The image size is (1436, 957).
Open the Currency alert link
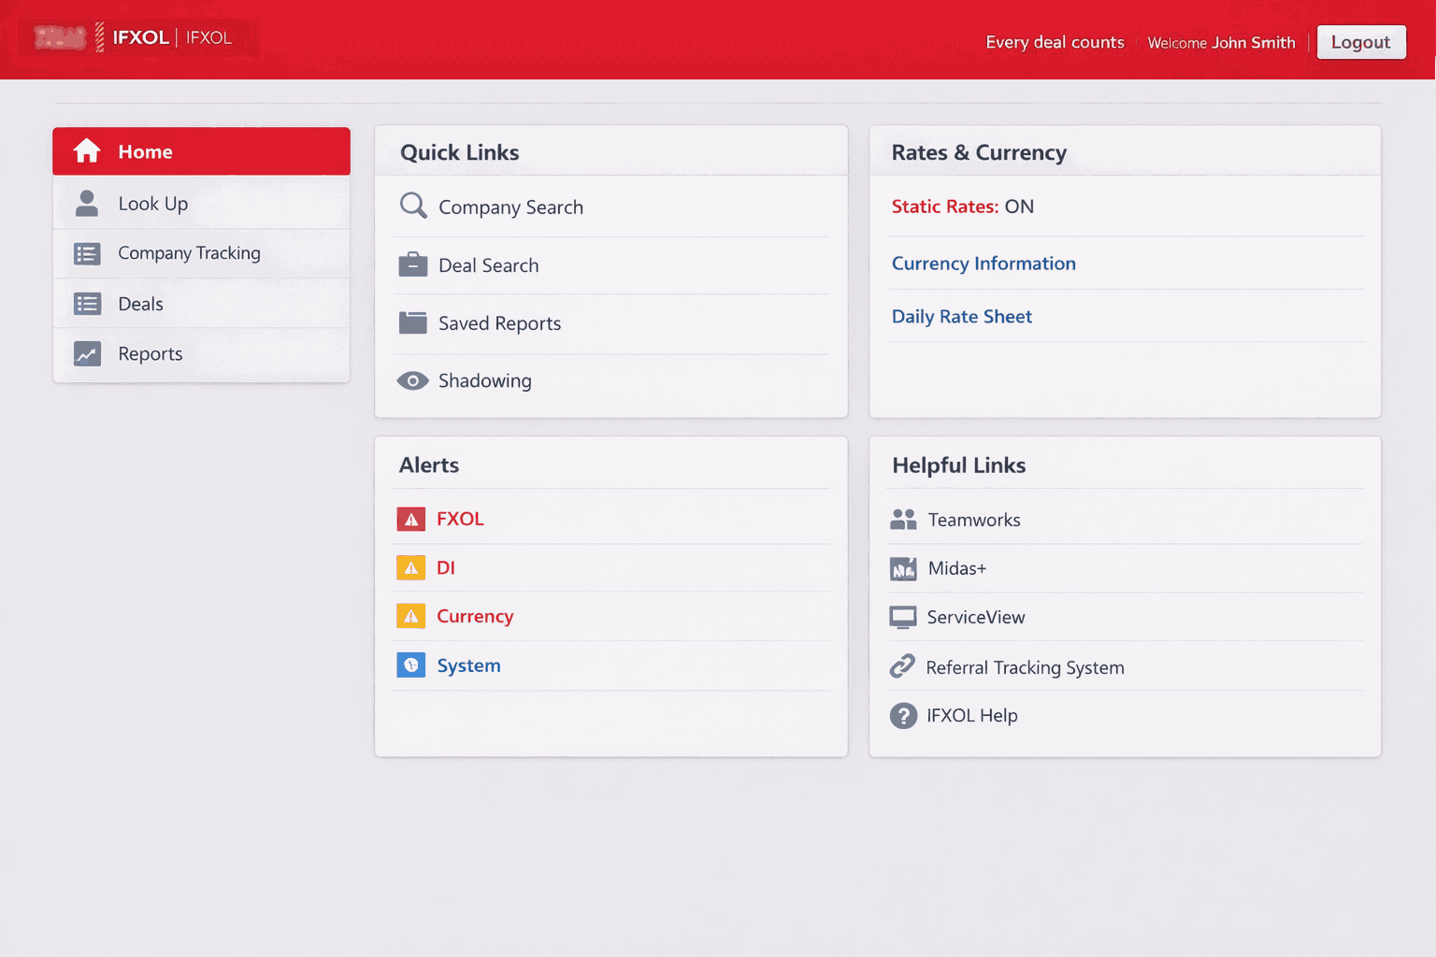[x=475, y=617]
